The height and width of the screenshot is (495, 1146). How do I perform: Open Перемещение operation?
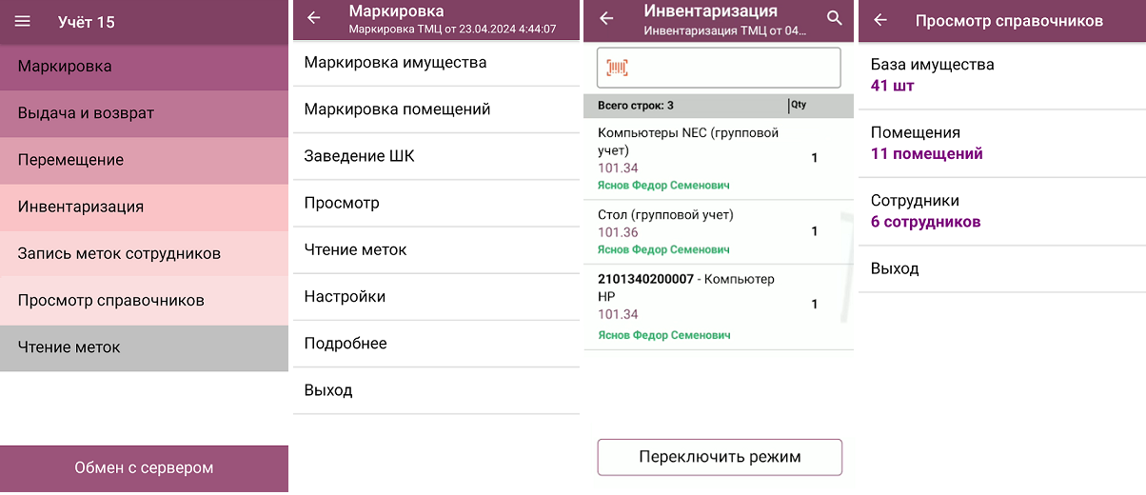[144, 160]
